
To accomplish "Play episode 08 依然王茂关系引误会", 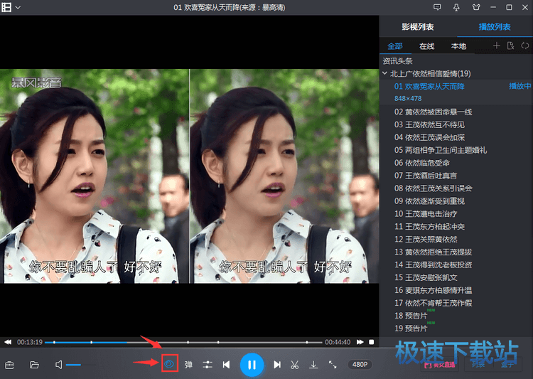I will pyautogui.click(x=433, y=188).
